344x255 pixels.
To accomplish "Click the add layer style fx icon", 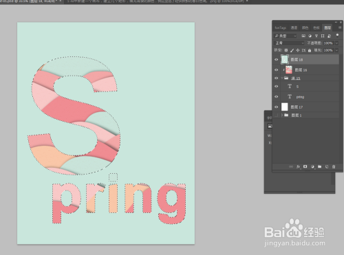I will click(298, 166).
